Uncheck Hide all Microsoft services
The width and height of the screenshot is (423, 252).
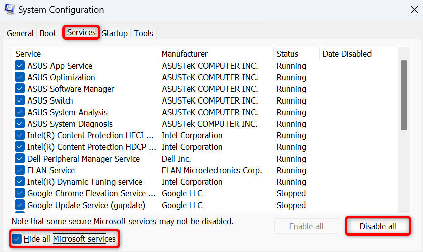[17, 239]
